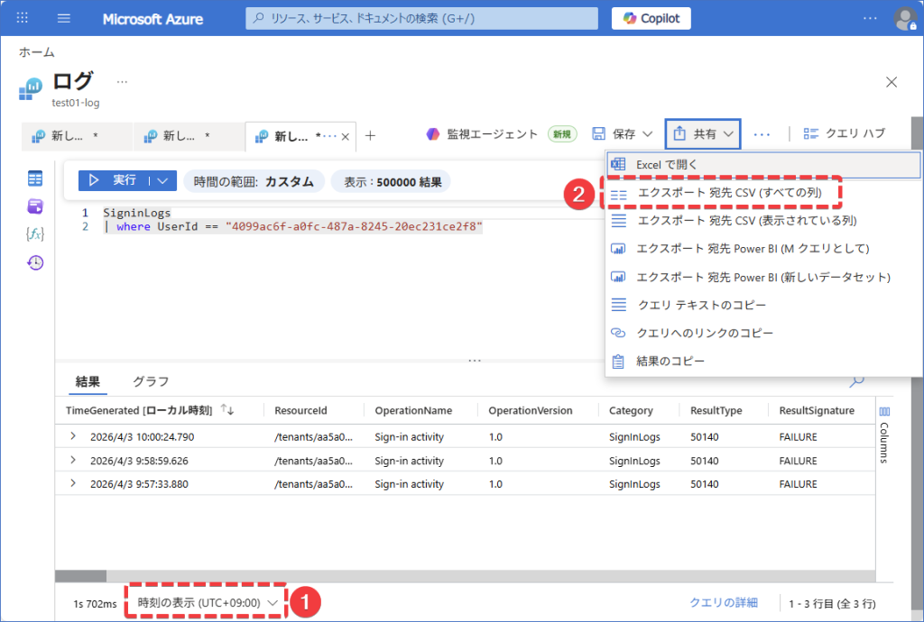Click the search icon above results table
Screen dimensions: 924x622
(x=856, y=381)
